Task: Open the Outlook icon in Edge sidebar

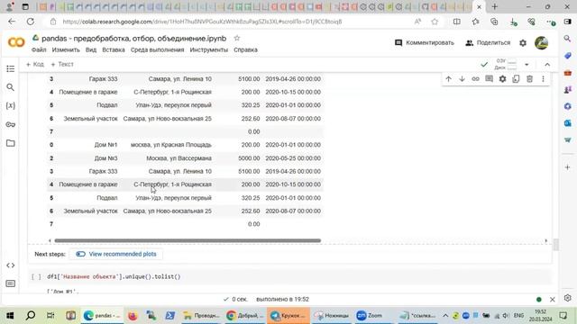Action: [x=567, y=122]
